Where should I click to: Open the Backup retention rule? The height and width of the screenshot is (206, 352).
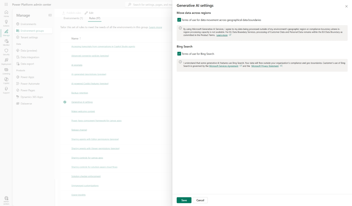pyautogui.click(x=80, y=93)
